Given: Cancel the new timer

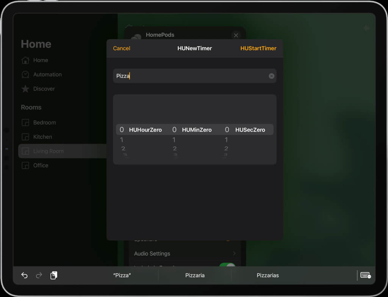Looking at the screenshot, I should 122,48.
